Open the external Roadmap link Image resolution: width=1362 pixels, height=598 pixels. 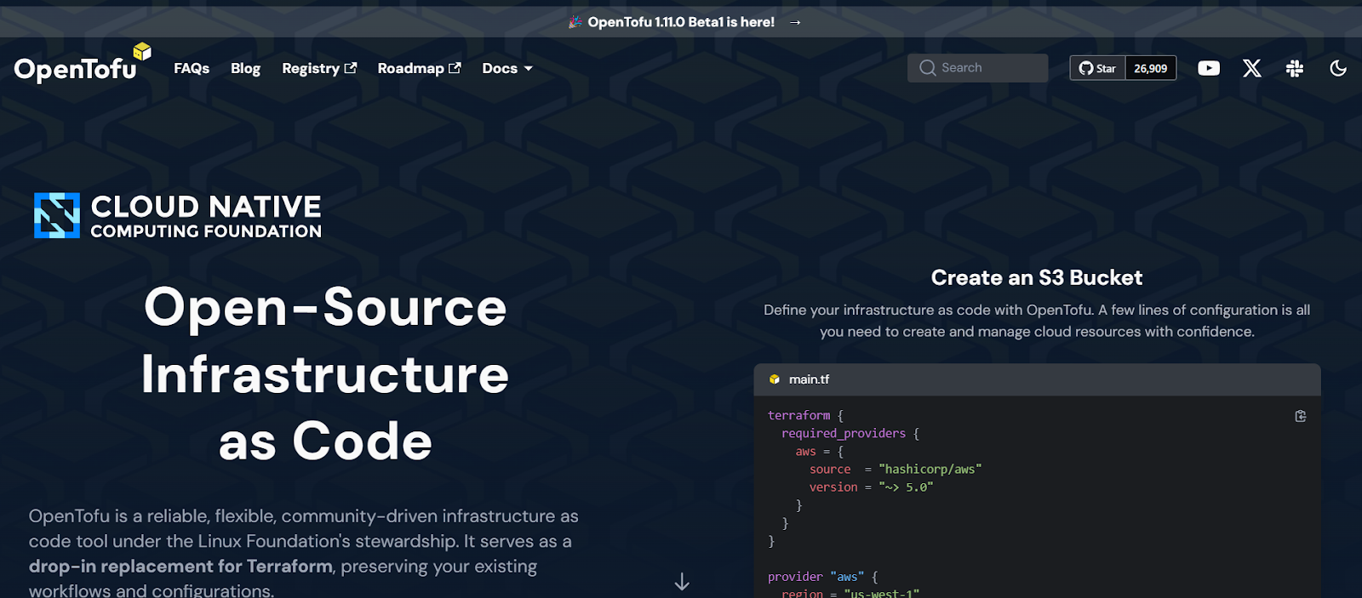pyautogui.click(x=420, y=68)
